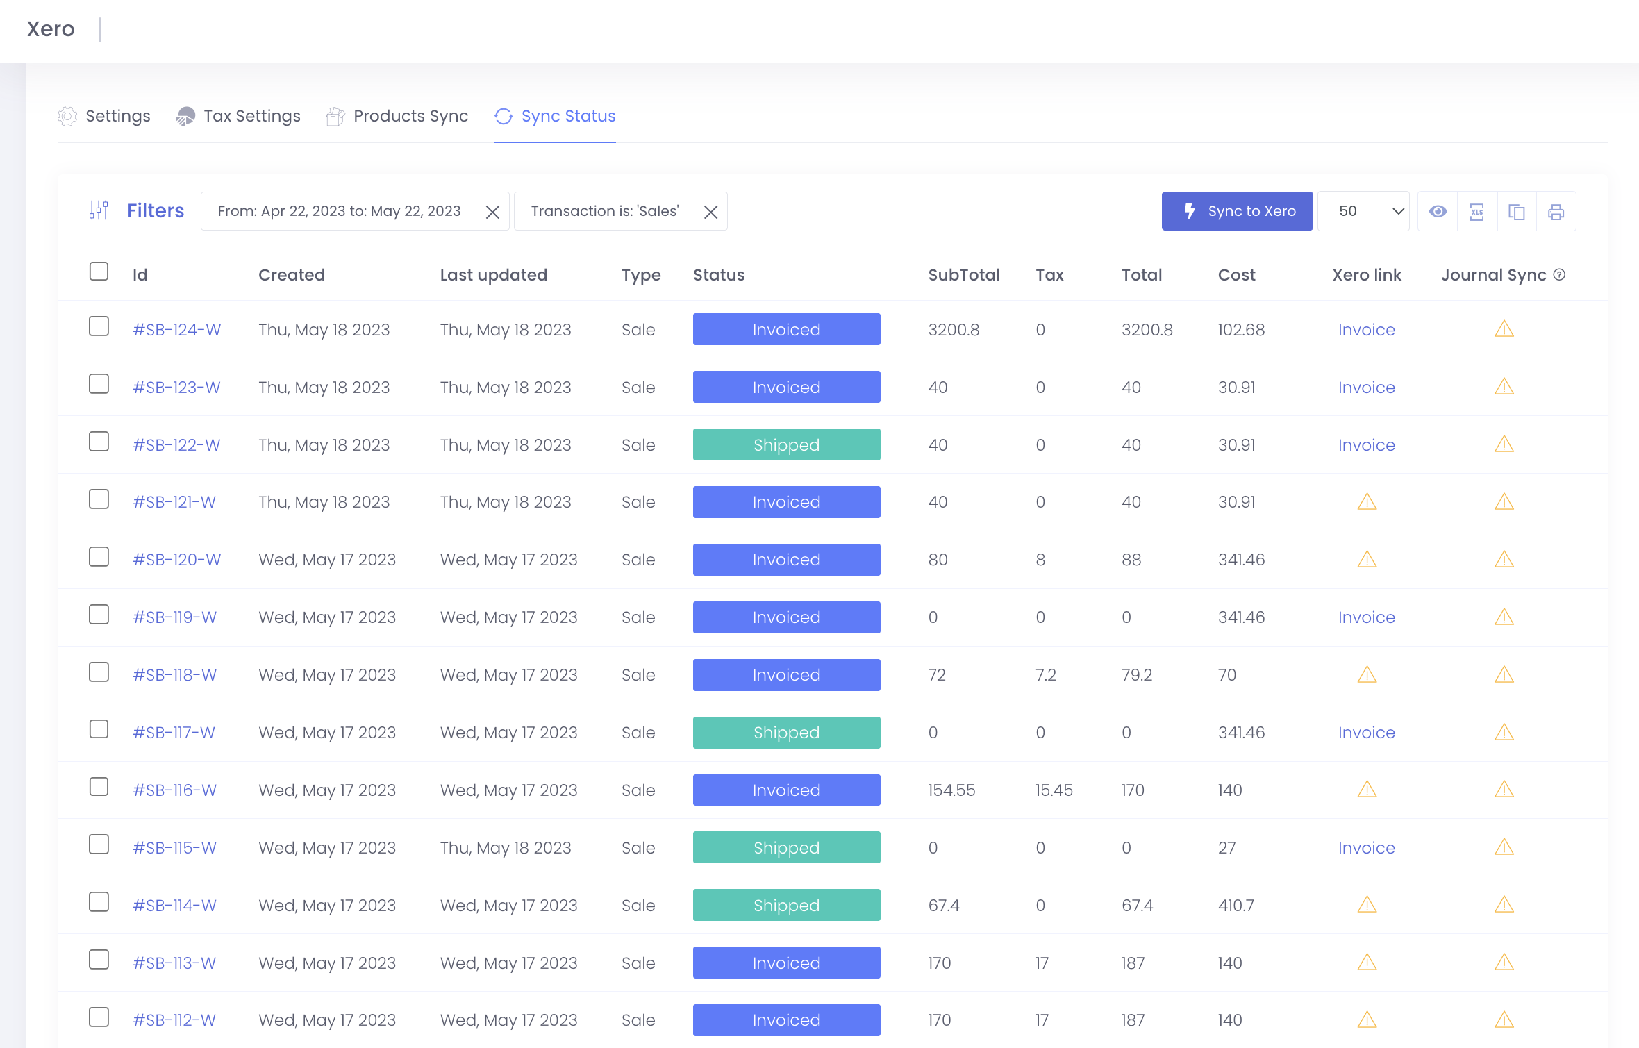Click journal sync warning for #SB-124-W
Viewport: 1639px width, 1048px height.
click(x=1504, y=328)
